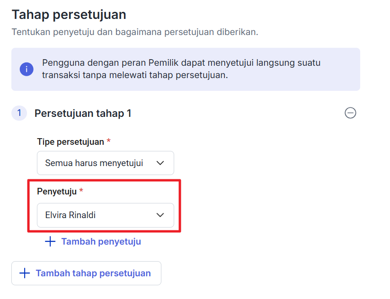The image size is (390, 299).
Task: Click the step number 1 badge
Action: click(x=19, y=113)
